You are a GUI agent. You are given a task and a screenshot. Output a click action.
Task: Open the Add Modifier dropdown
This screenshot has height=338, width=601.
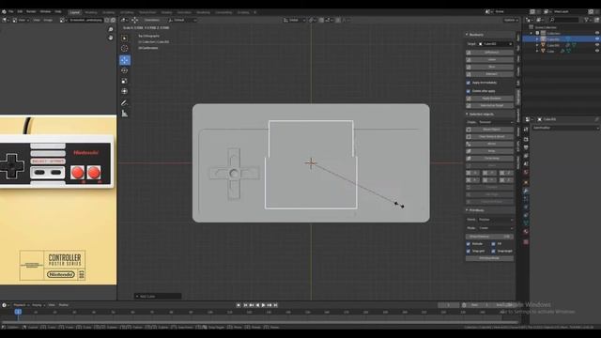pos(565,128)
